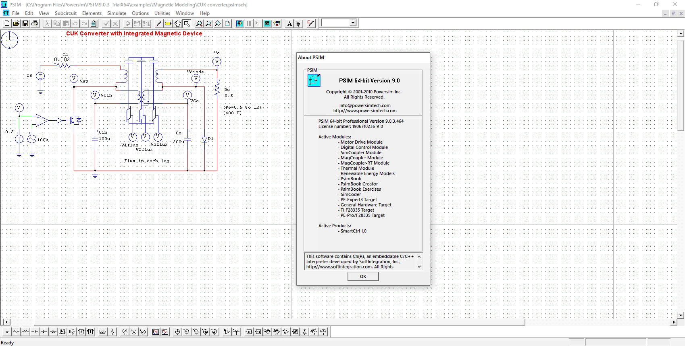Open the Help menu
Image resolution: width=685 pixels, height=346 pixels.
[x=204, y=13]
